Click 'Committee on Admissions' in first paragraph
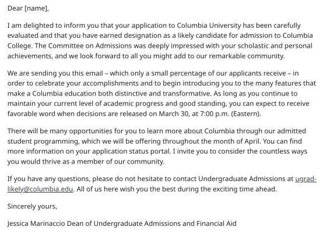The height and width of the screenshot is (234, 323). coord(90,45)
